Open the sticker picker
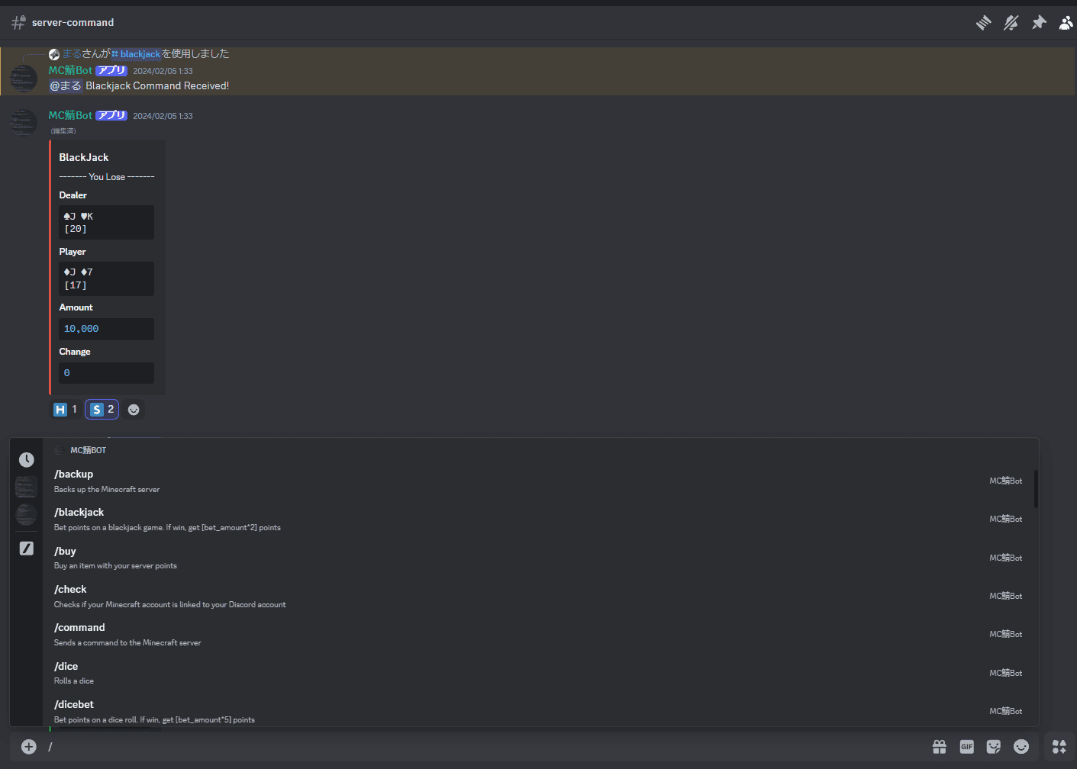The height and width of the screenshot is (769, 1077). [x=994, y=746]
